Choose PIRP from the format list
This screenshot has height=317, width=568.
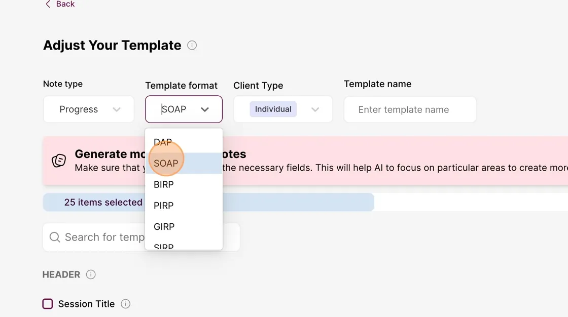184,206
